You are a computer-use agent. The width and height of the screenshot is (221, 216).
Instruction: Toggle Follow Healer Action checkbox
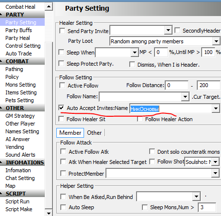140,119
